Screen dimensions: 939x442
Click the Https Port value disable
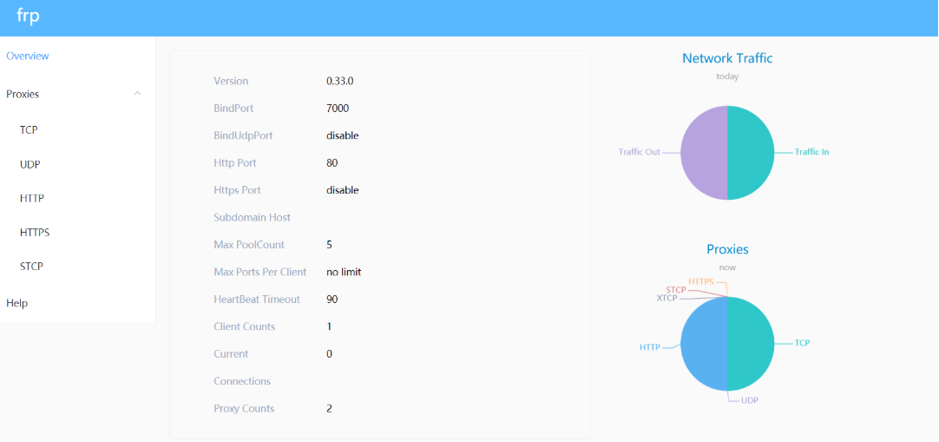[x=343, y=190]
